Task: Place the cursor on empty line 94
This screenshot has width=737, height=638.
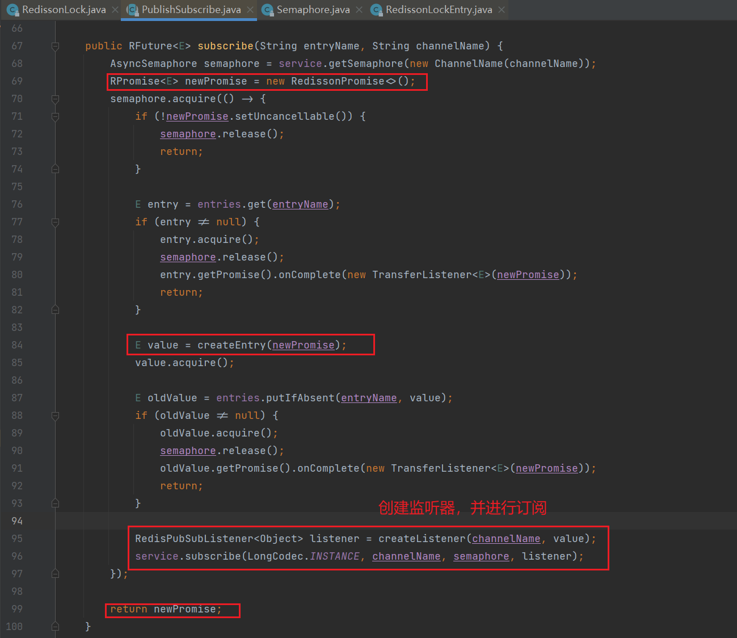Action: 340,521
